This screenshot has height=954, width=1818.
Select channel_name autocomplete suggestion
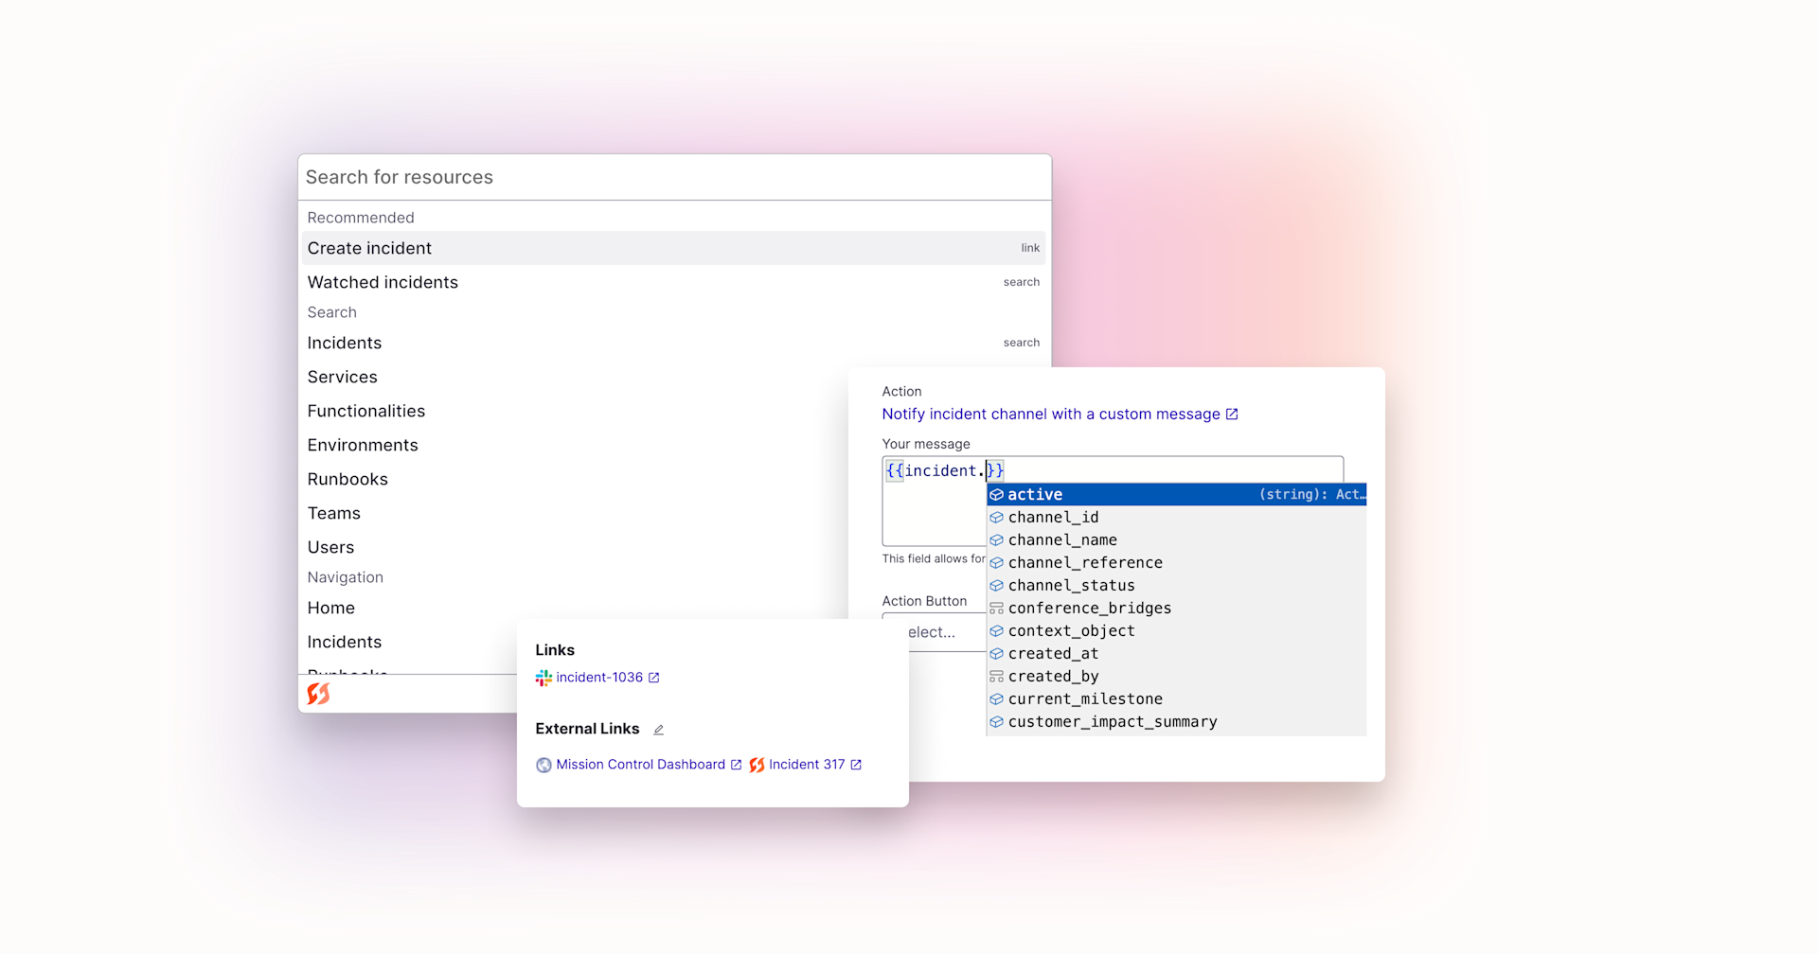[1176, 539]
